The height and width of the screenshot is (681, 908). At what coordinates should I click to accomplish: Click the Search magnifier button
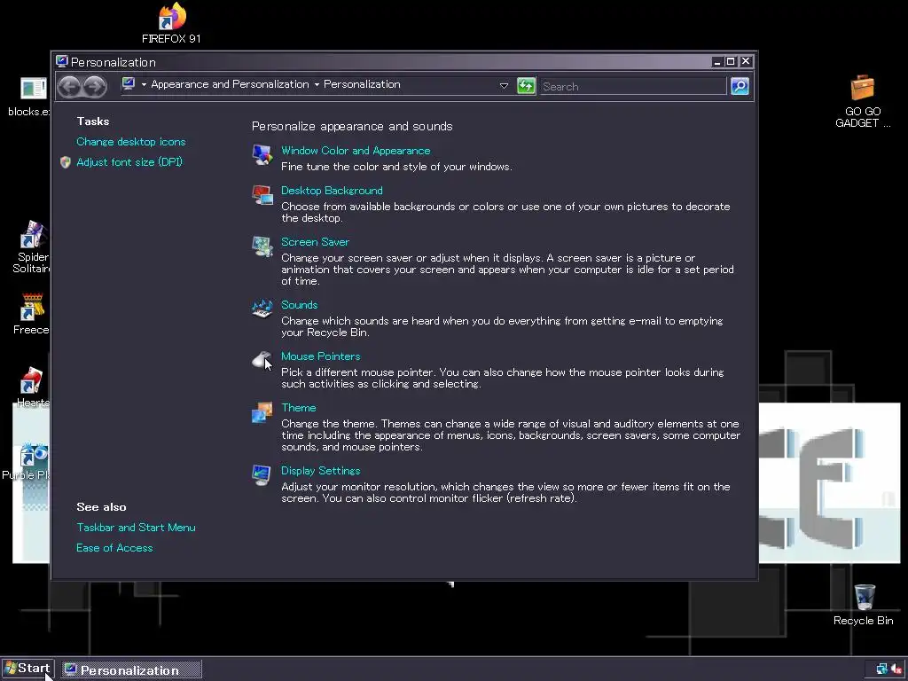tap(740, 86)
